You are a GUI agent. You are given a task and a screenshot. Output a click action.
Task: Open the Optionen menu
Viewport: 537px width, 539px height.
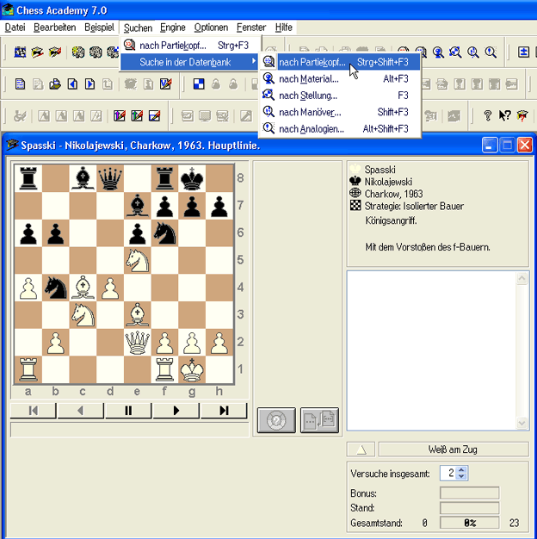pyautogui.click(x=211, y=28)
